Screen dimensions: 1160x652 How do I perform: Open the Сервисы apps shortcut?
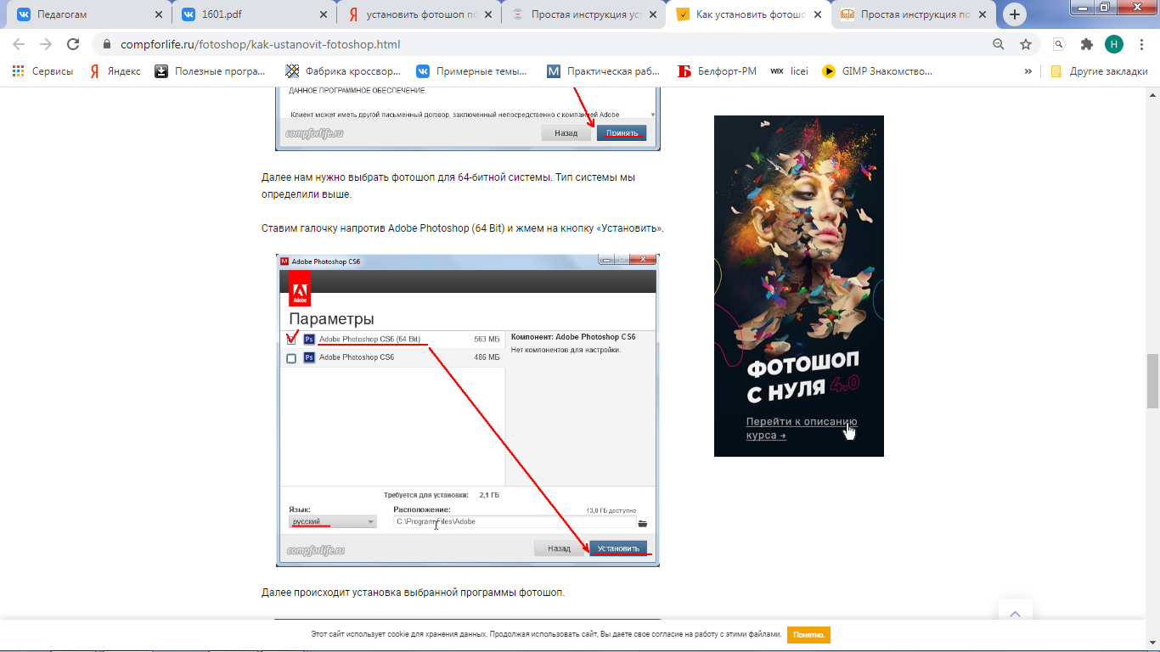click(x=42, y=71)
